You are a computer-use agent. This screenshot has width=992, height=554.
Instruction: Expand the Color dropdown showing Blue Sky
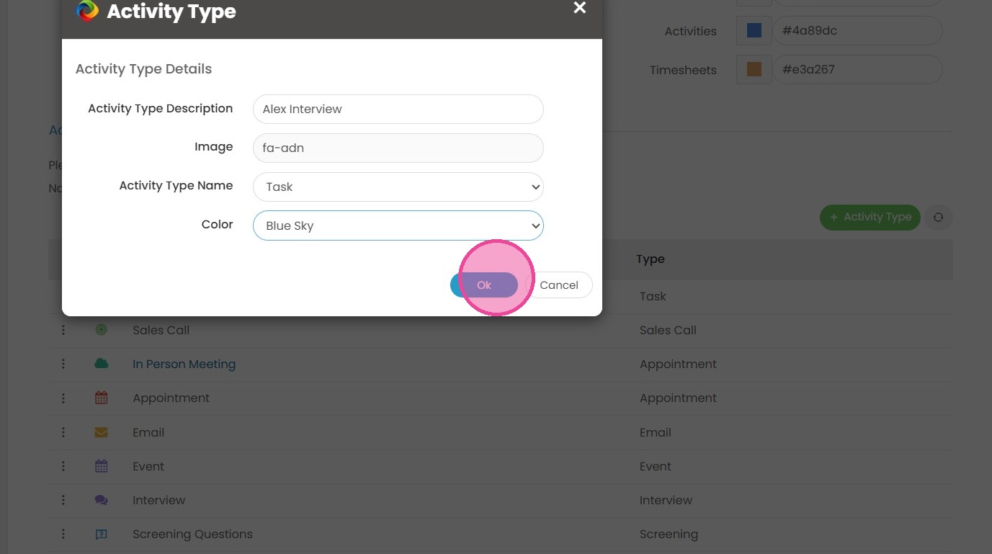(398, 225)
